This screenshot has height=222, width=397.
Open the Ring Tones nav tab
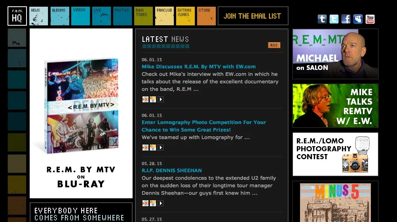pyautogui.click(x=144, y=16)
